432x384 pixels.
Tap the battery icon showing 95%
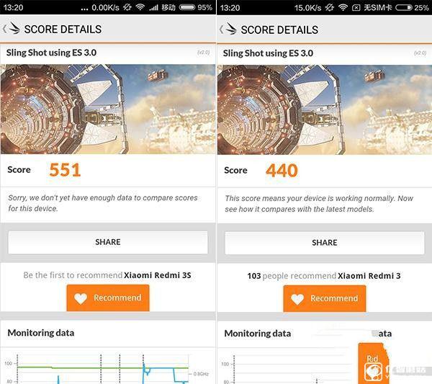[187, 7]
